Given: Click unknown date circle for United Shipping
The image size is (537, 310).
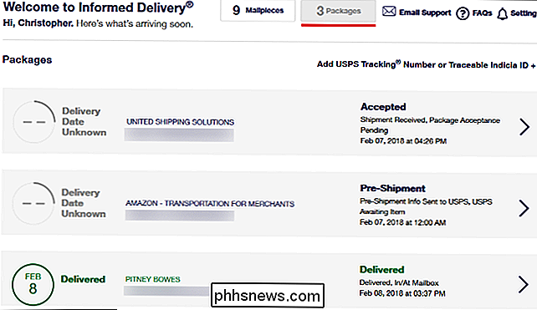Looking at the screenshot, I should 34,122.
